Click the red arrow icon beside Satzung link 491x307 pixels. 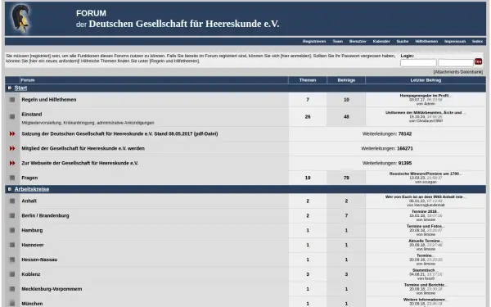(x=12, y=133)
